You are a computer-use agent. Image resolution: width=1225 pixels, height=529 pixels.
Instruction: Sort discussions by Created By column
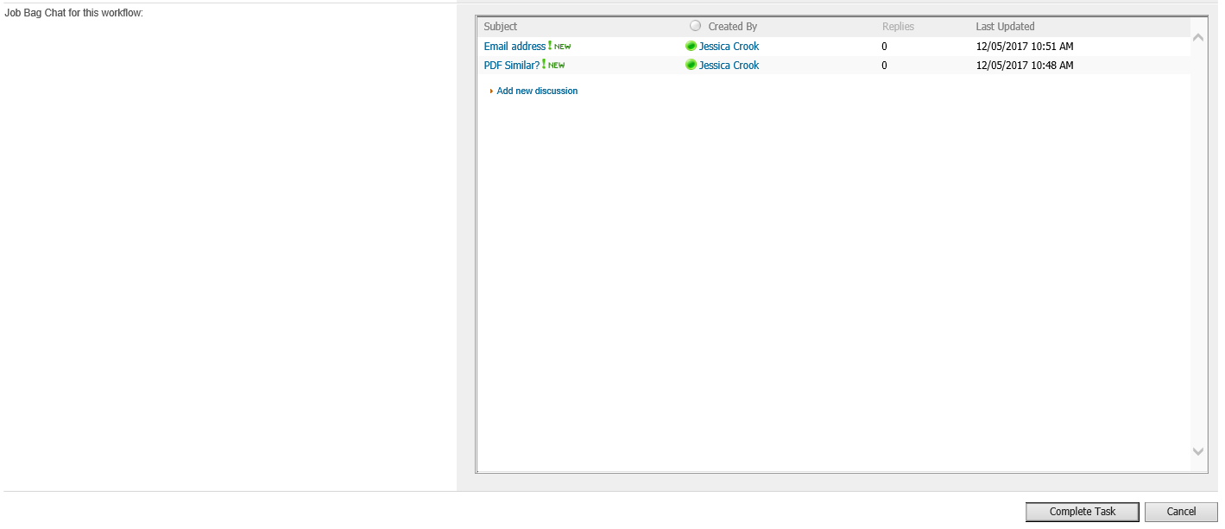pyautogui.click(x=732, y=27)
